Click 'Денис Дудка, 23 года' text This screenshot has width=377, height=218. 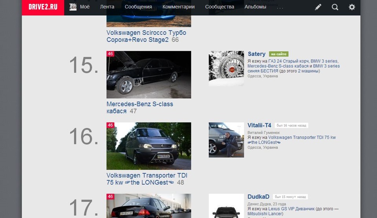(x=267, y=204)
